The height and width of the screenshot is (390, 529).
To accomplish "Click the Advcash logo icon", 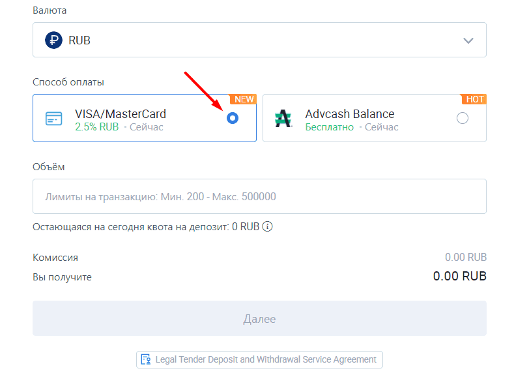I will [283, 119].
